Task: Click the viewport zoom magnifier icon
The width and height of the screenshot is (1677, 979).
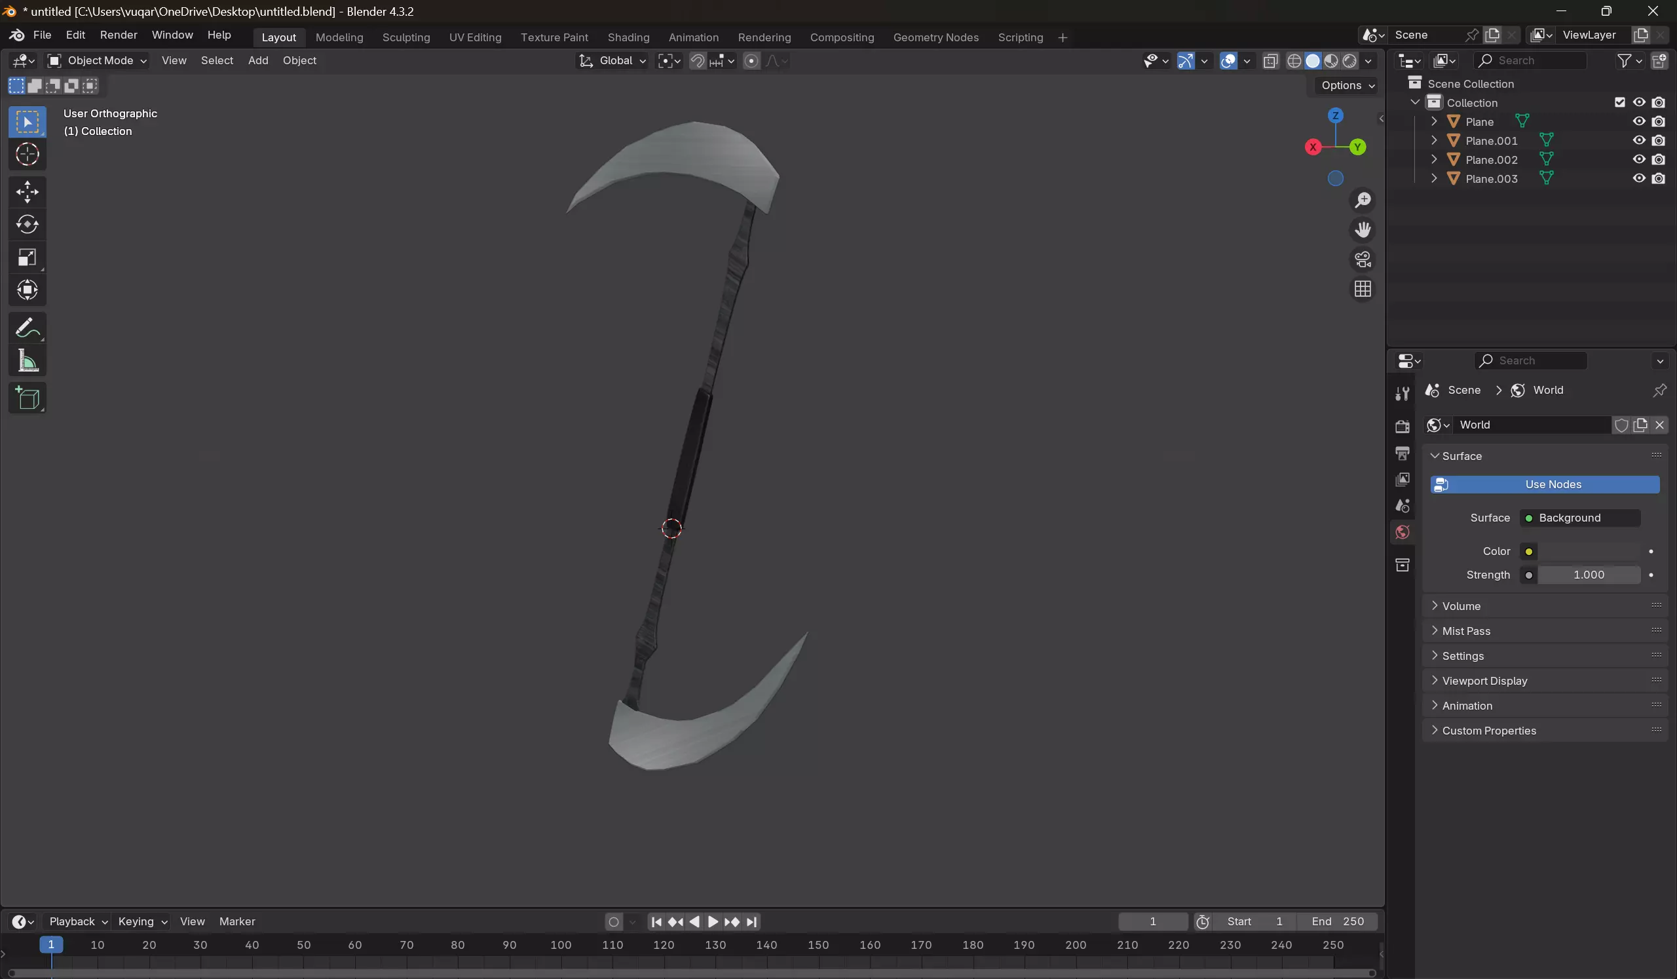Action: point(1363,200)
